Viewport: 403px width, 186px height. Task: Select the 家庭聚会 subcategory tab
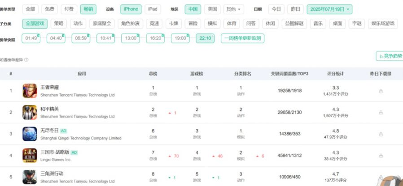[x=102, y=24]
